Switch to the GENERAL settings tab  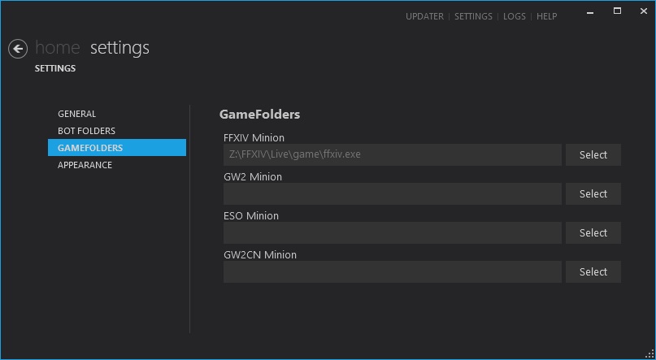tap(77, 114)
